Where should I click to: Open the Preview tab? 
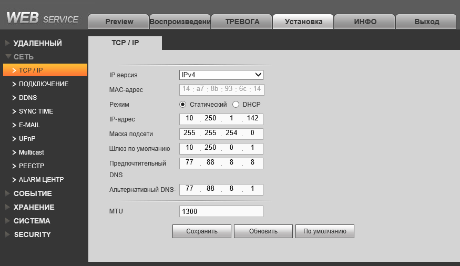click(x=119, y=22)
